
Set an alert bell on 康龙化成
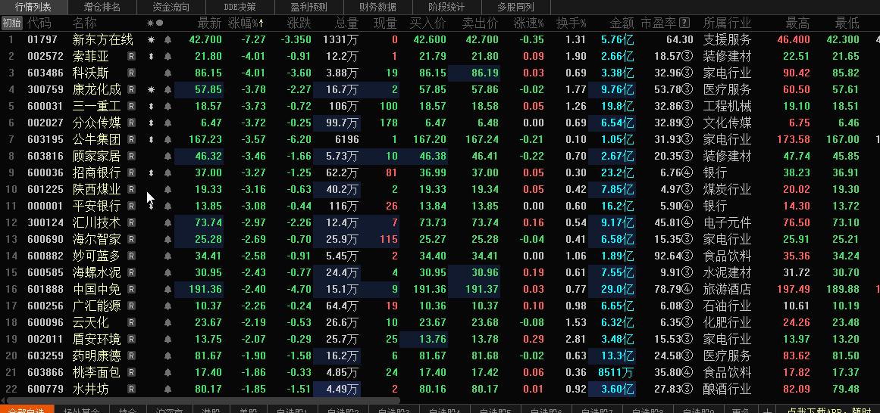pos(168,90)
